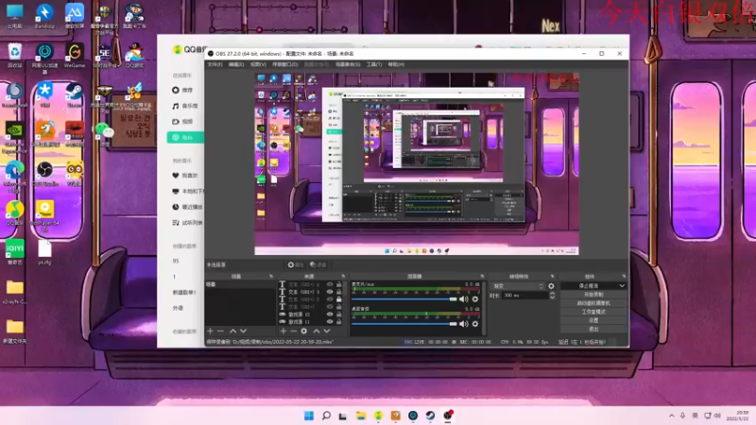Open the Edit menu in OBS

point(235,64)
